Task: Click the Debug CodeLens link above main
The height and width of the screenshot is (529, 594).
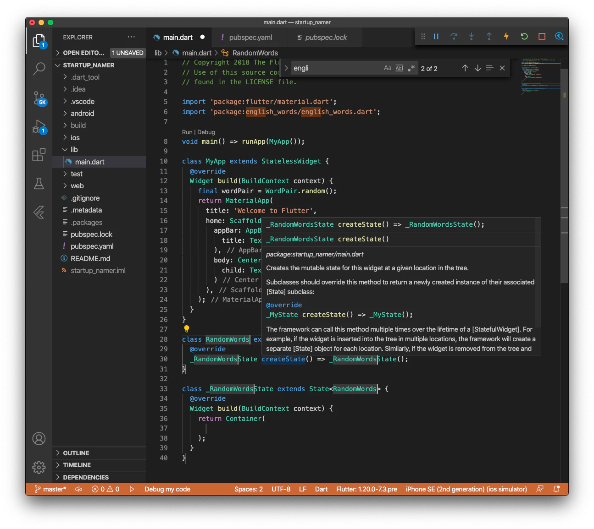Action: pyautogui.click(x=206, y=132)
